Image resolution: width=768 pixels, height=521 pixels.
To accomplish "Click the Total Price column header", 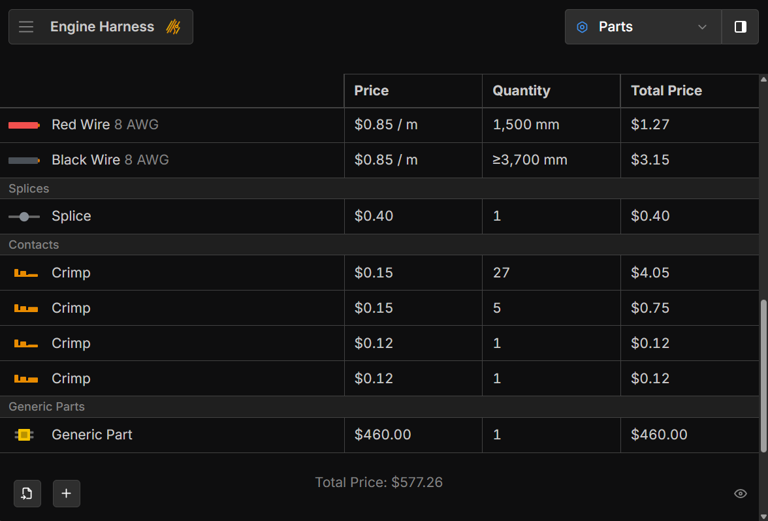I will coord(666,91).
